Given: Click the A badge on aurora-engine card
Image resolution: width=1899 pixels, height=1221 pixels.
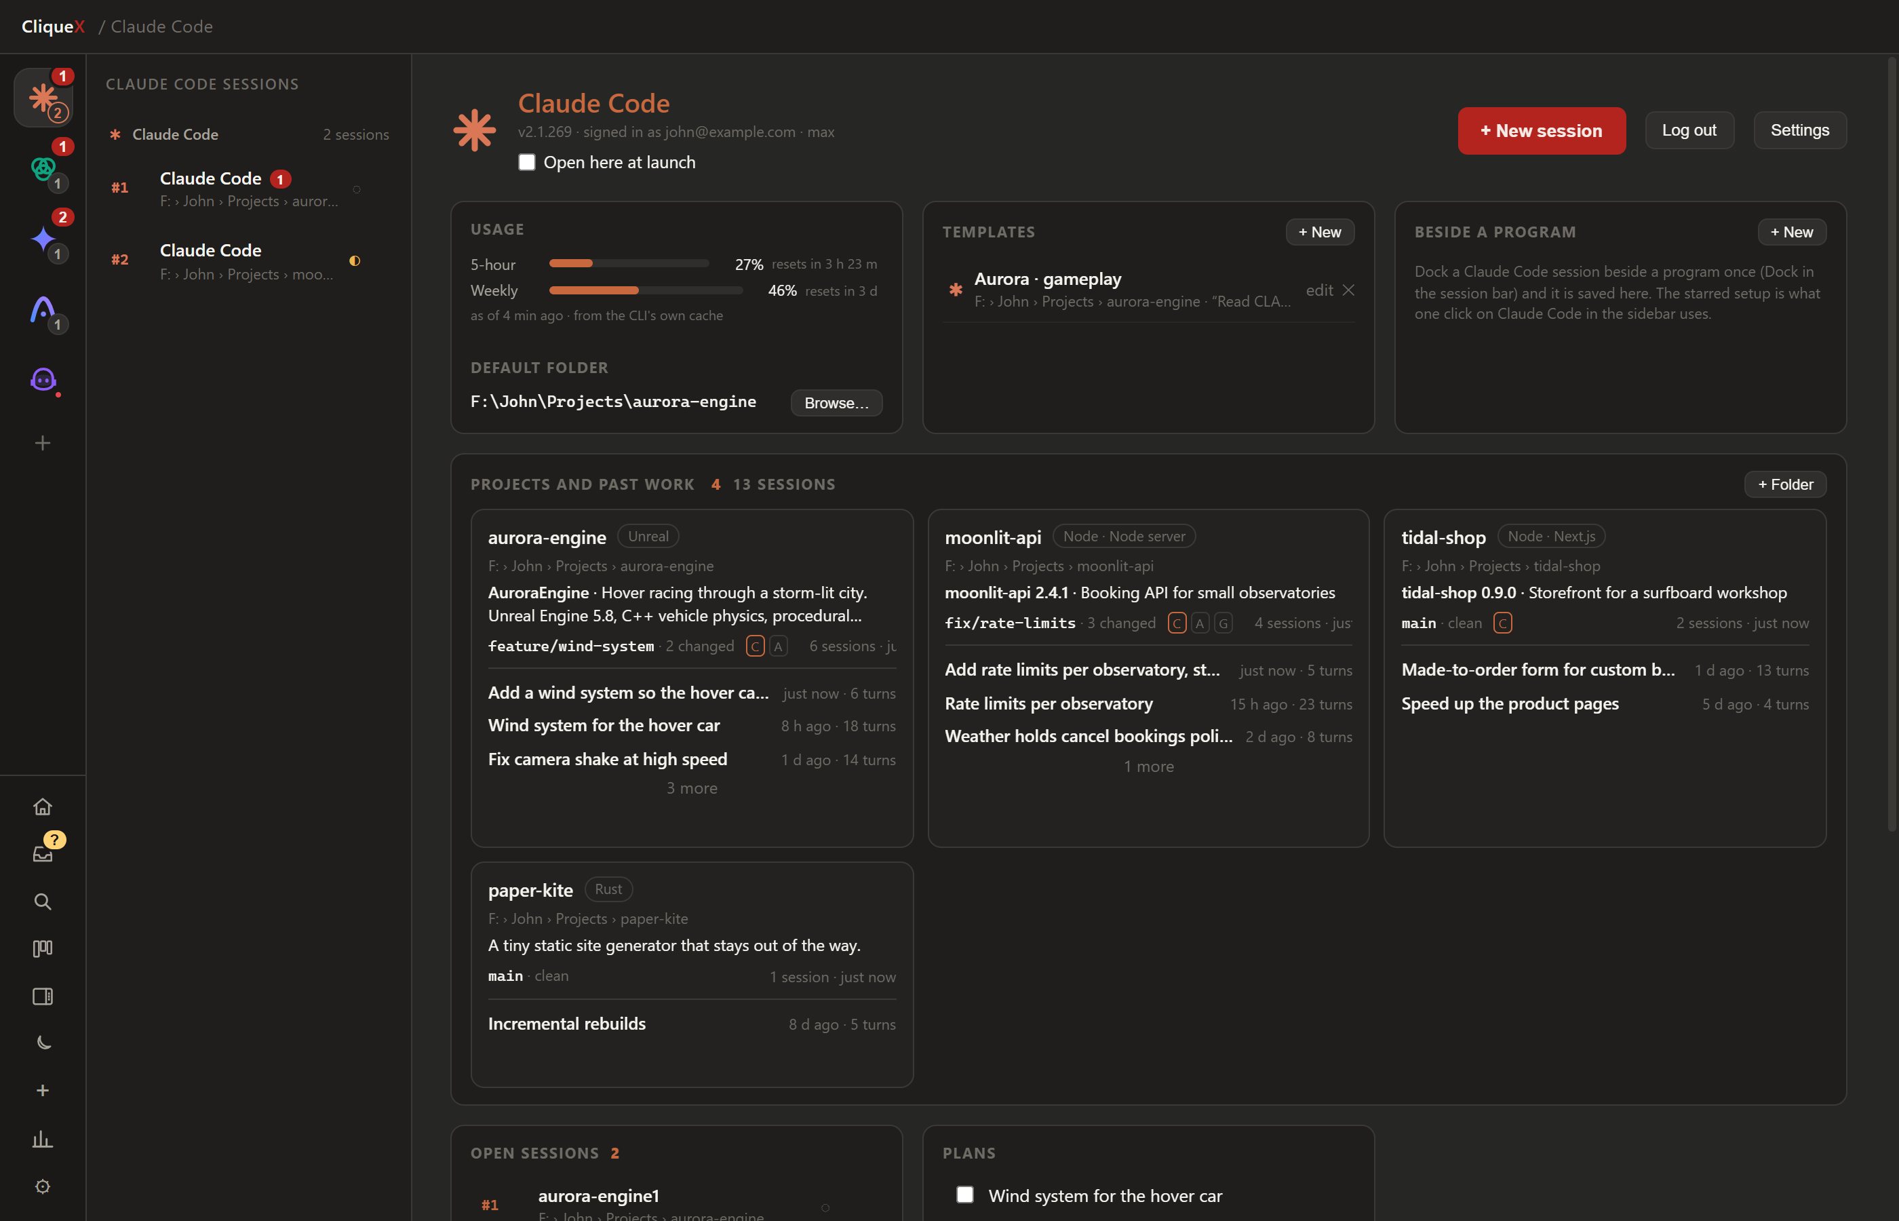Looking at the screenshot, I should [779, 646].
